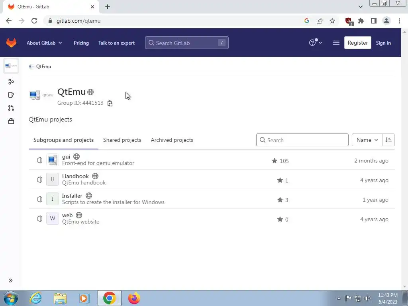Open the web project link
Viewport: 408px width, 306px height.
[x=67, y=215]
